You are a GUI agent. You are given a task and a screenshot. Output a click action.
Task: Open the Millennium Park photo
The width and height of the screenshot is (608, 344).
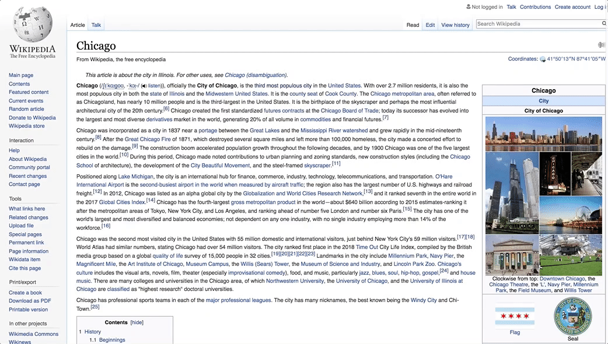[x=571, y=255]
